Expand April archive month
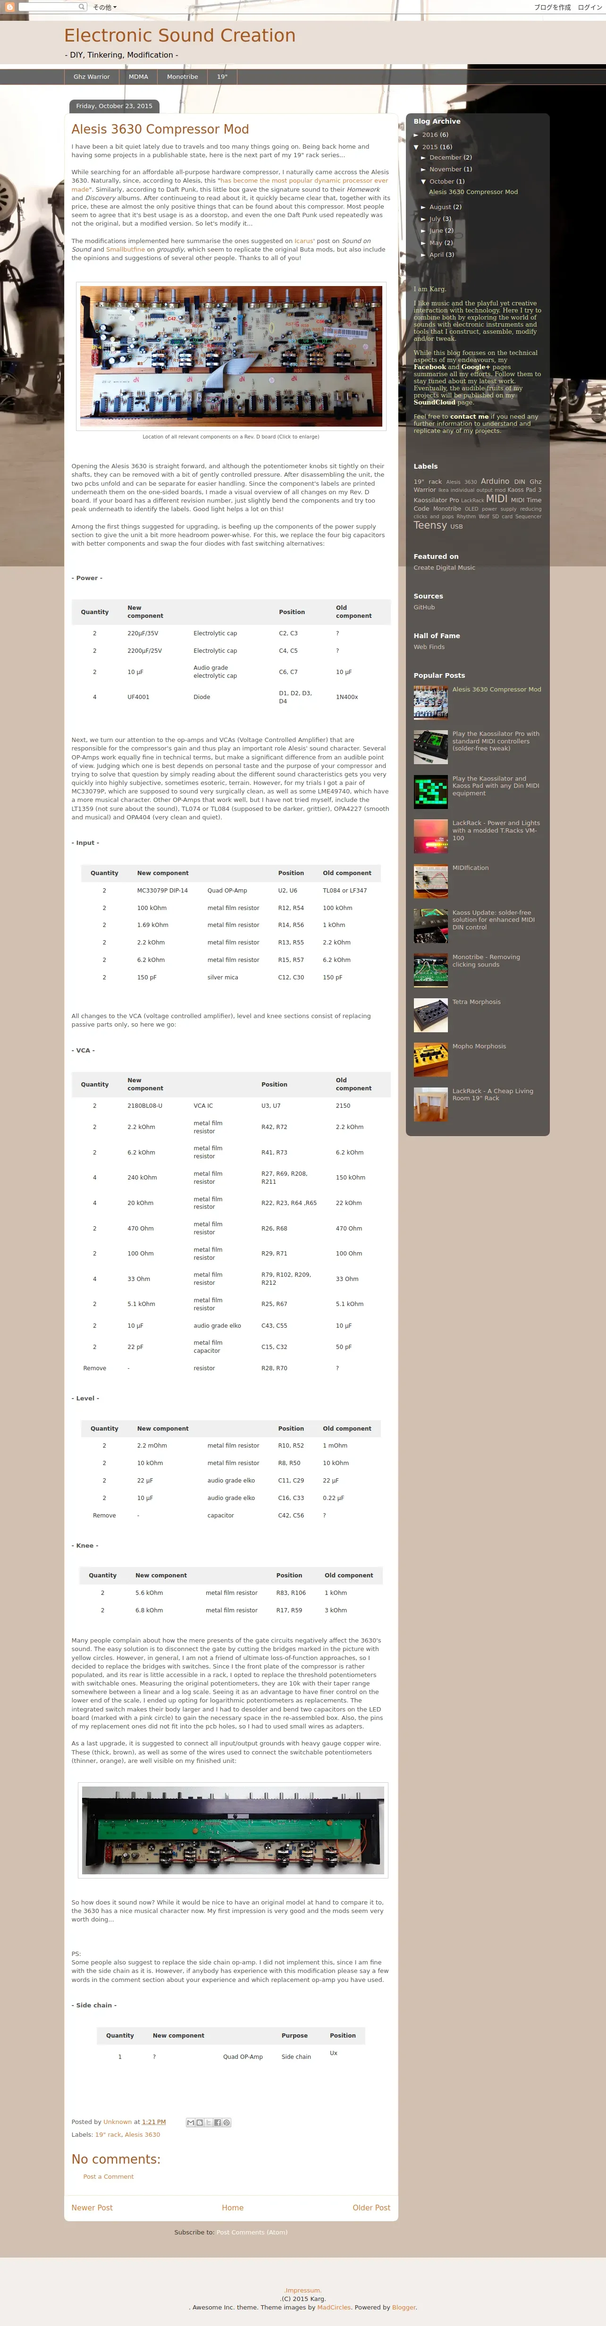Viewport: 606px width, 2326px height. coord(423,254)
